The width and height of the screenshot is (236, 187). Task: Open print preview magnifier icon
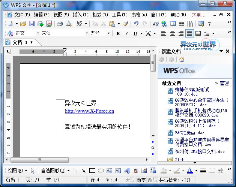[69, 24]
